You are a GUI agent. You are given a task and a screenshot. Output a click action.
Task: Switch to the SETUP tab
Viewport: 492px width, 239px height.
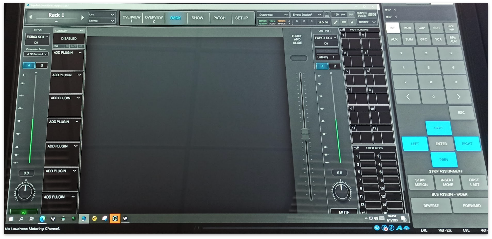pyautogui.click(x=241, y=18)
